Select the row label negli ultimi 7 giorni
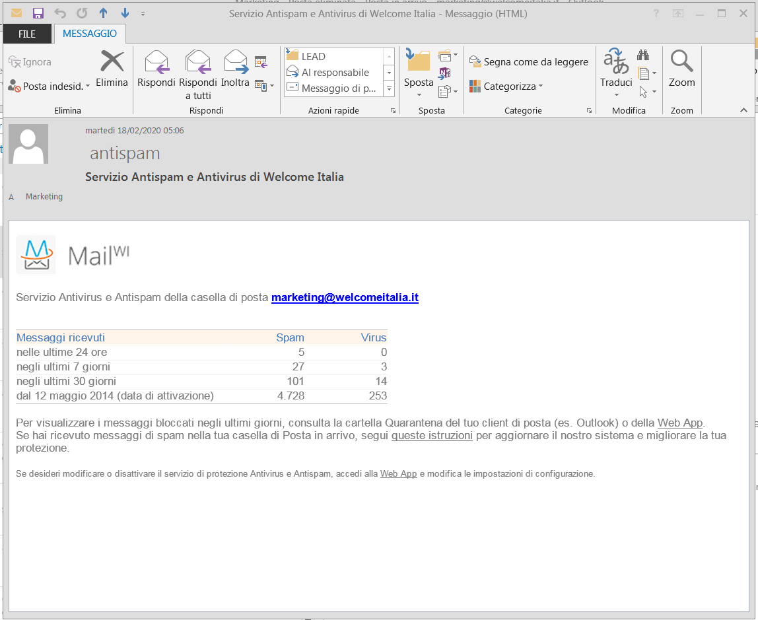This screenshot has height=620, width=758. pos(63,366)
